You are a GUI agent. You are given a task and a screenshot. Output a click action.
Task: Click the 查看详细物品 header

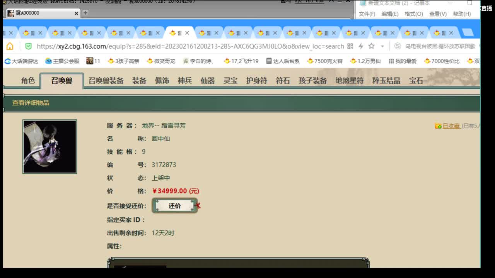(31, 103)
